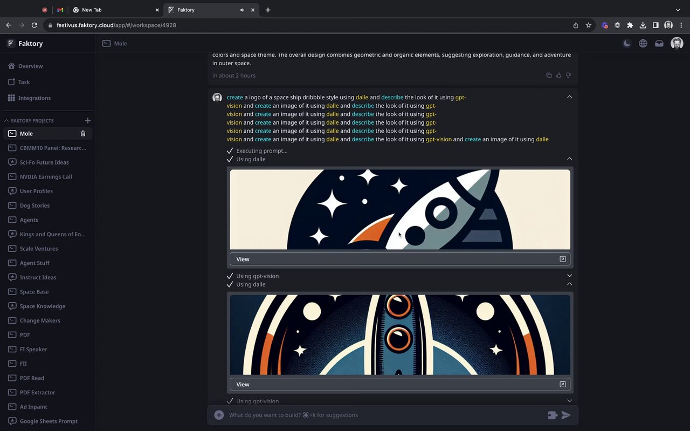Send the prompt with the arrow icon
Screen dimensions: 690x431
click(566, 415)
